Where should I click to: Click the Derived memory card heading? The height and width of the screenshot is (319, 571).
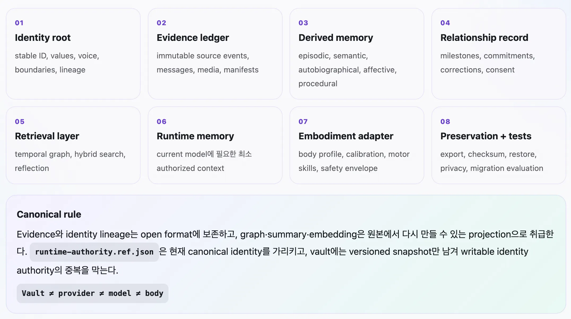pos(336,38)
